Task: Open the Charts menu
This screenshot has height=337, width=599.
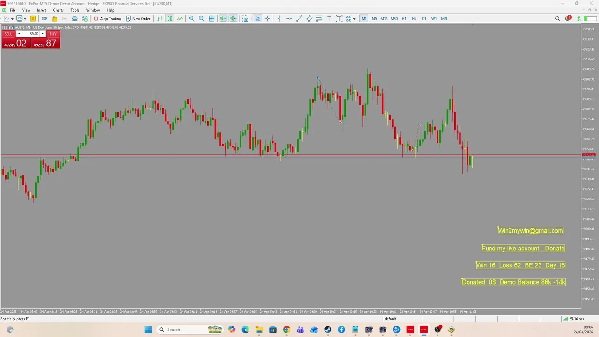Action: tap(58, 10)
